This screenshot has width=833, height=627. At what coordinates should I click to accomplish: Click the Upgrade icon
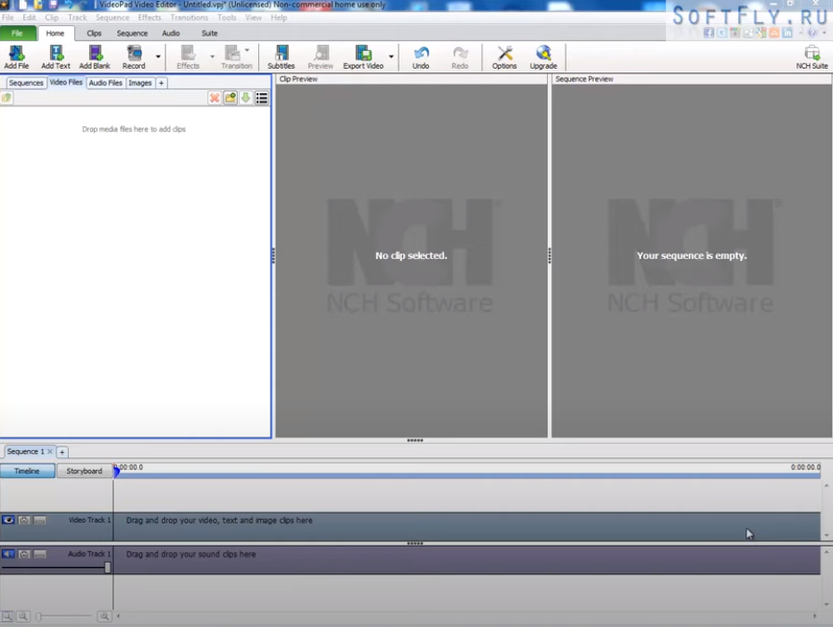point(543,57)
